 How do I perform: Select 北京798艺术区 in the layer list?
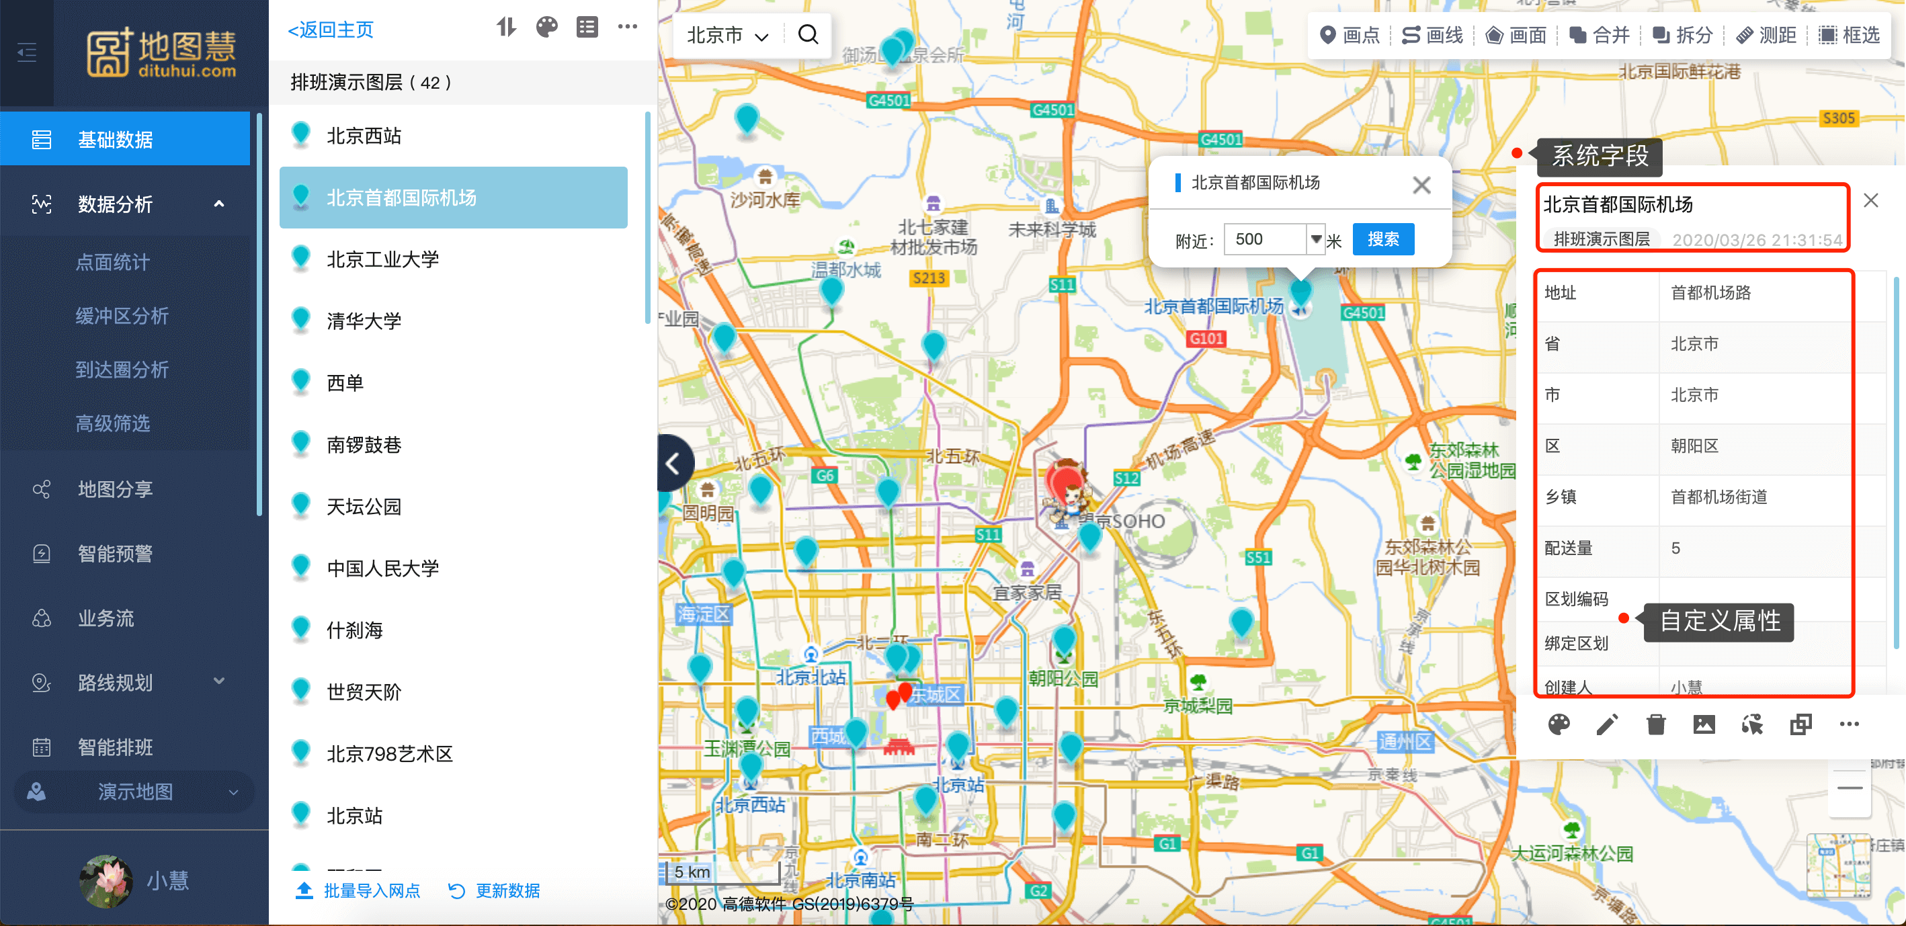(454, 754)
